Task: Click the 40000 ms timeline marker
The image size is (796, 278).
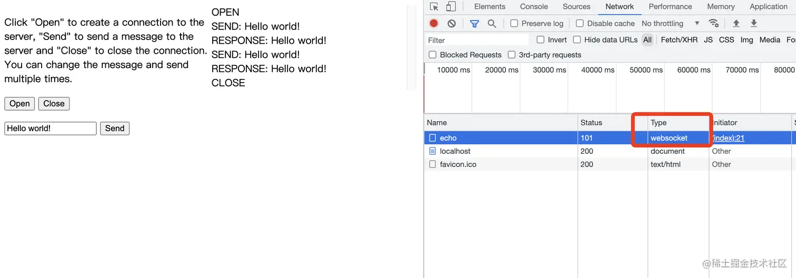Action: pos(598,70)
